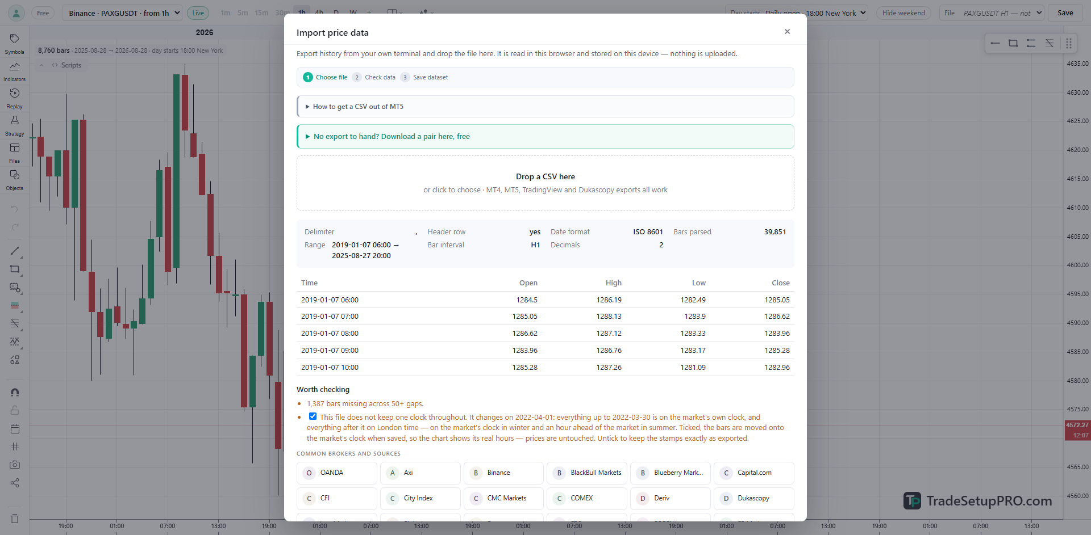Choose the Dukascopy source
The width and height of the screenshot is (1091, 535).
pos(754,499)
